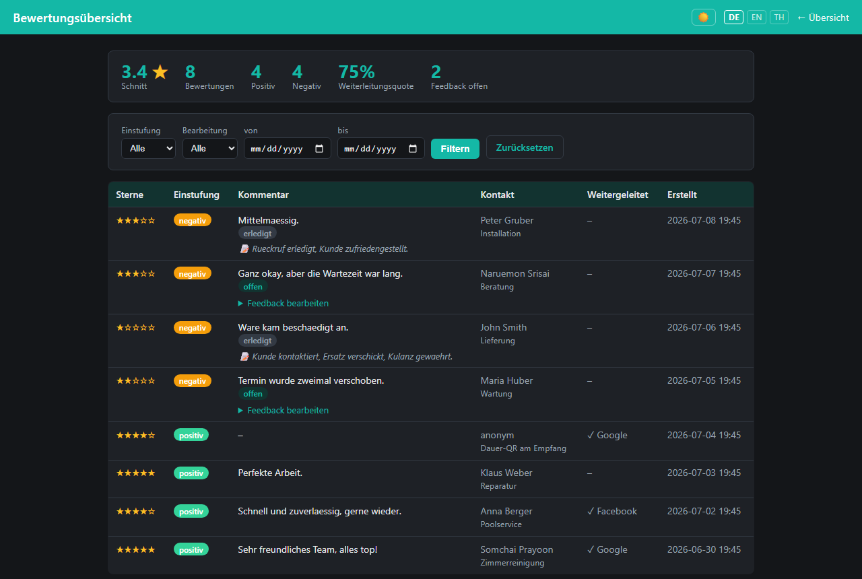Toggle the sun light/dark theme button
Viewport: 862px width, 579px height.
(x=704, y=18)
